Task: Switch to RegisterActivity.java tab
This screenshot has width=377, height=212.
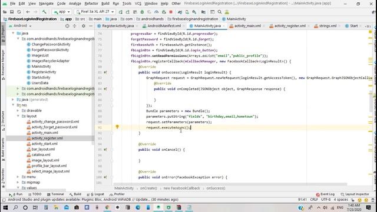Action: click(x=118, y=26)
